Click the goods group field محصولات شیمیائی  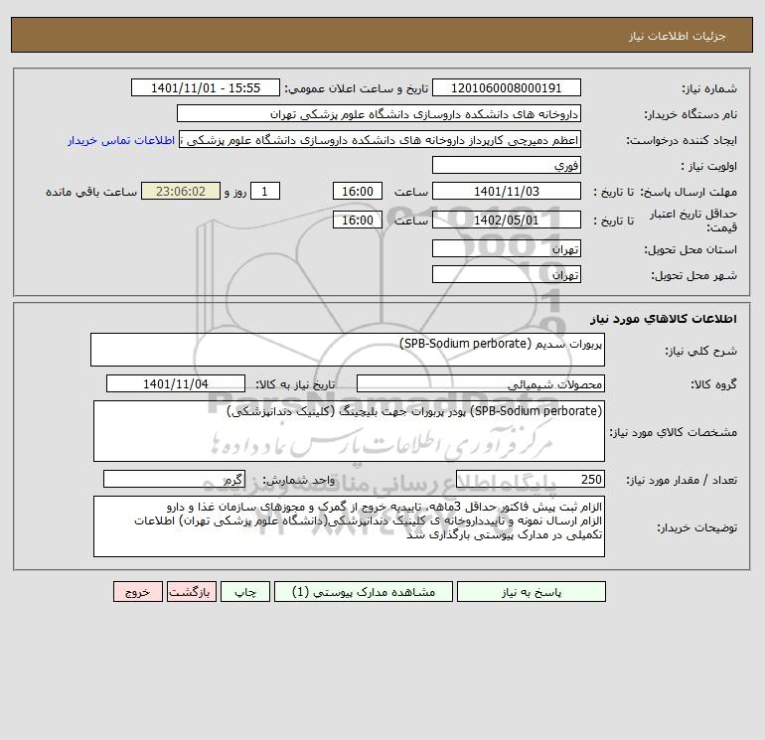pos(481,383)
